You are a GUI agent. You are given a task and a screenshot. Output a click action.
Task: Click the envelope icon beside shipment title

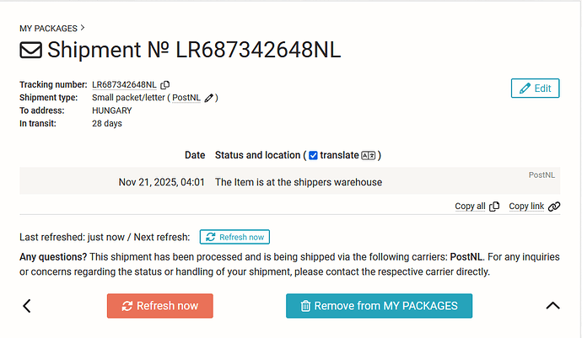pos(30,50)
